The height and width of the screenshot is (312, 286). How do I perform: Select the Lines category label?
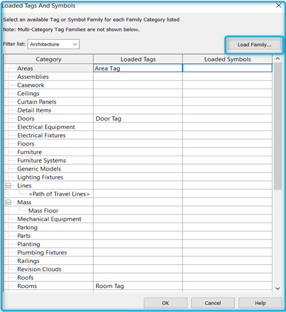coord(25,186)
